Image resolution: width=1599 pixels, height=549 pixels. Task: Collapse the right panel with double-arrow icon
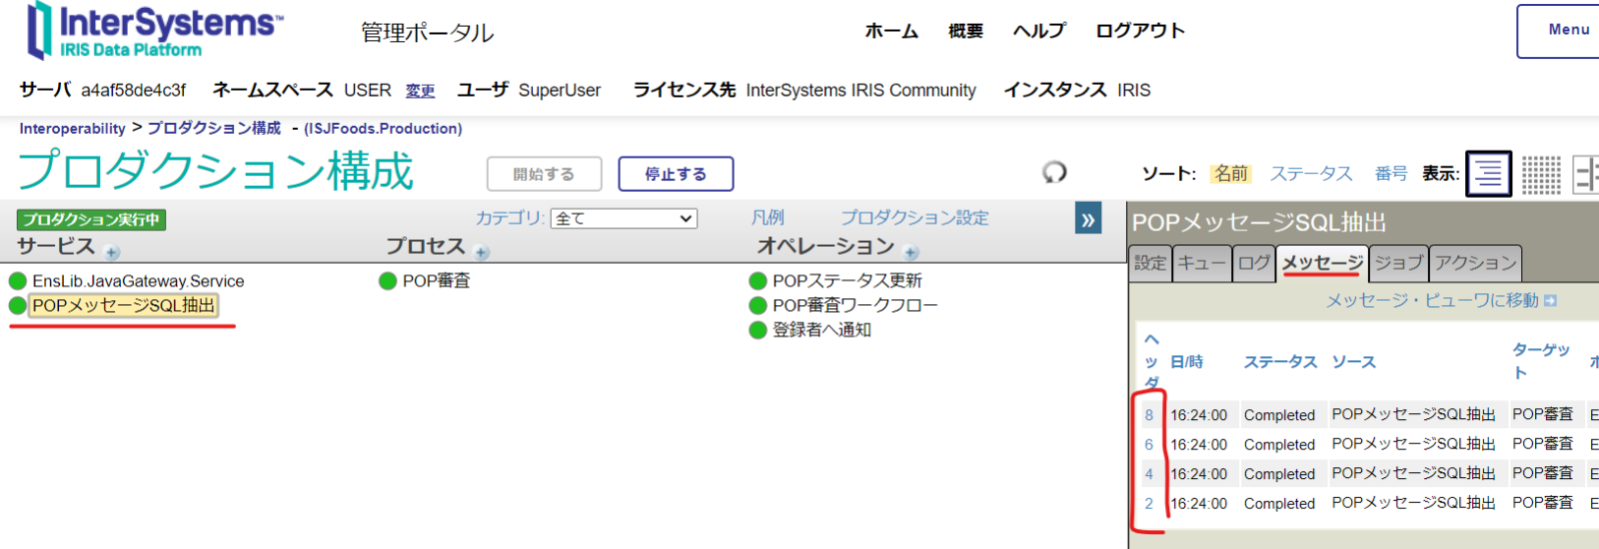[x=1087, y=220]
